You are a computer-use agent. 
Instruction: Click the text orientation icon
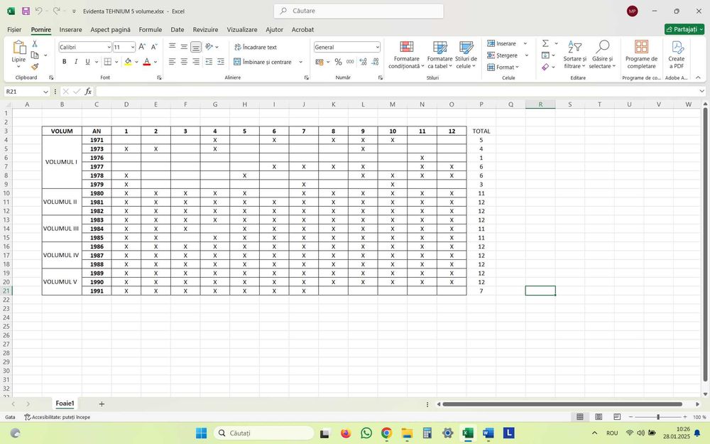point(209,47)
